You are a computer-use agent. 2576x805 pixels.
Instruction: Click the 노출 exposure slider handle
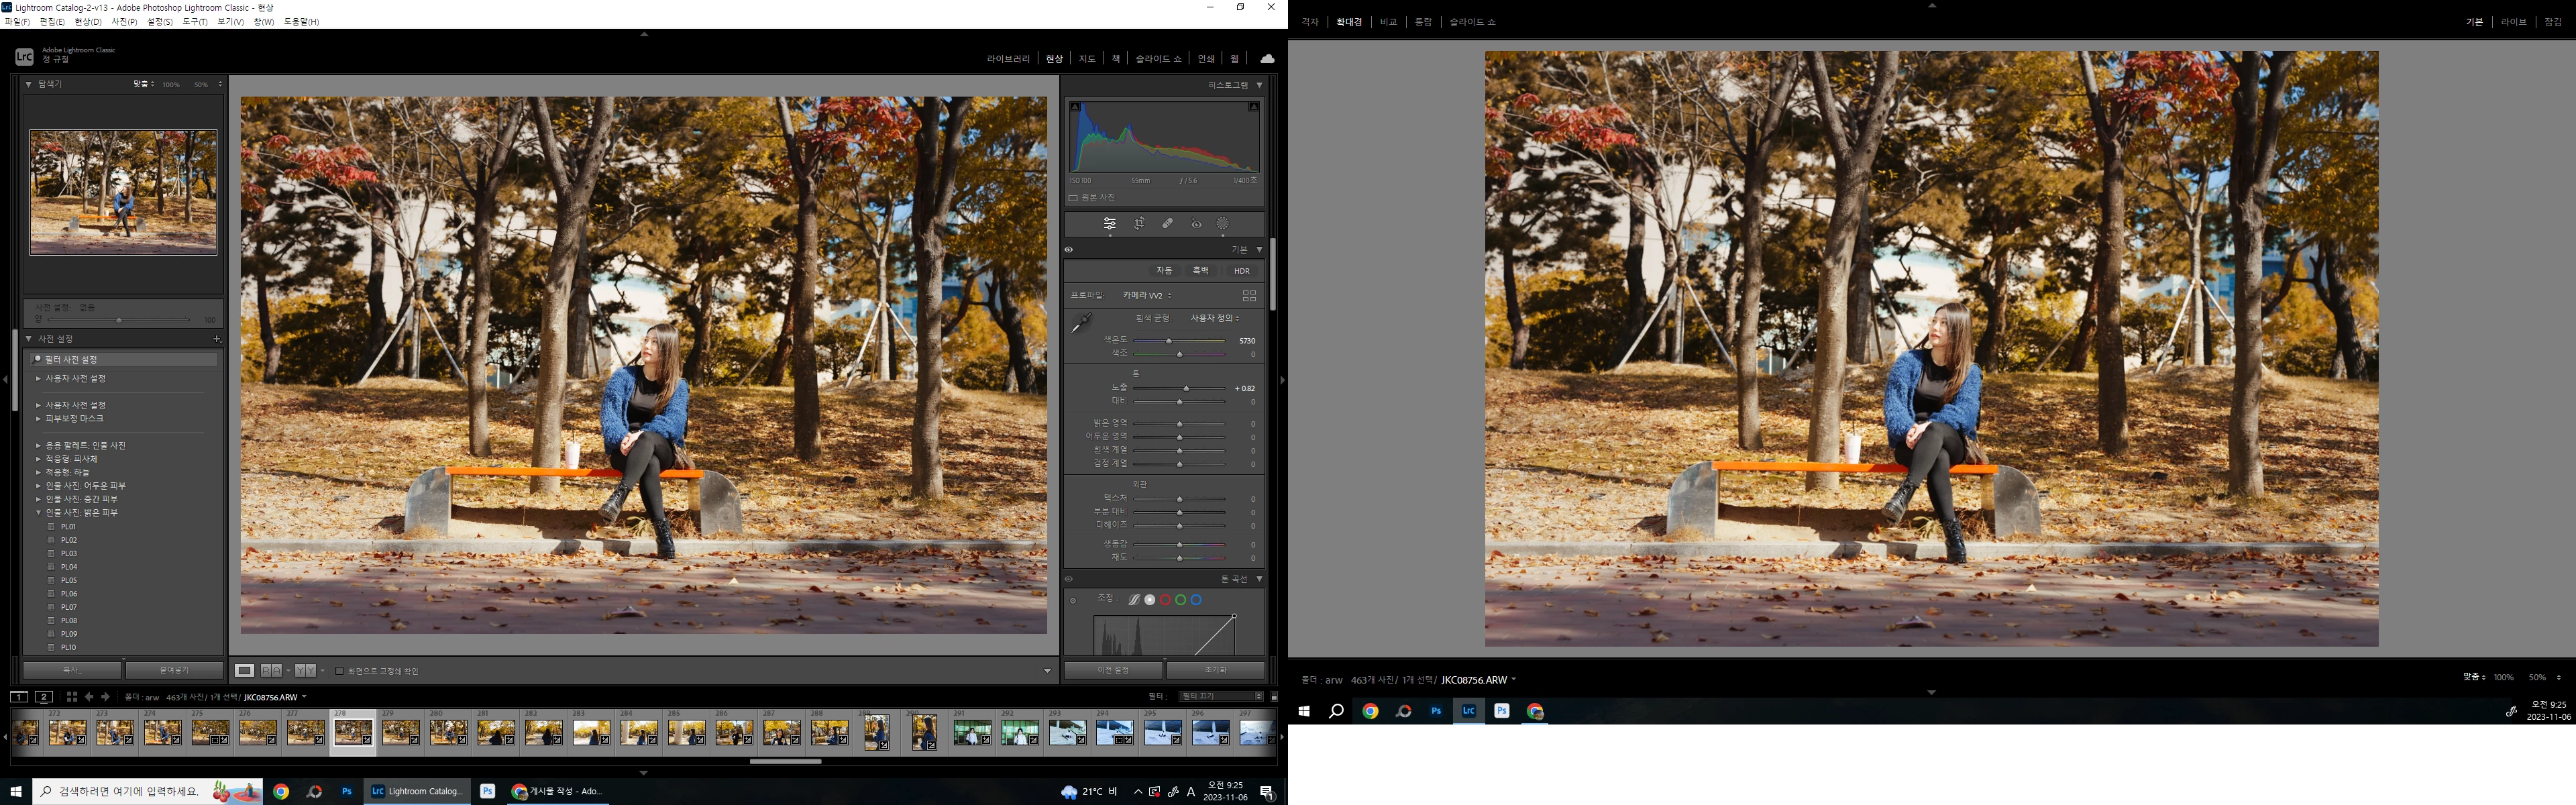coord(1186,388)
